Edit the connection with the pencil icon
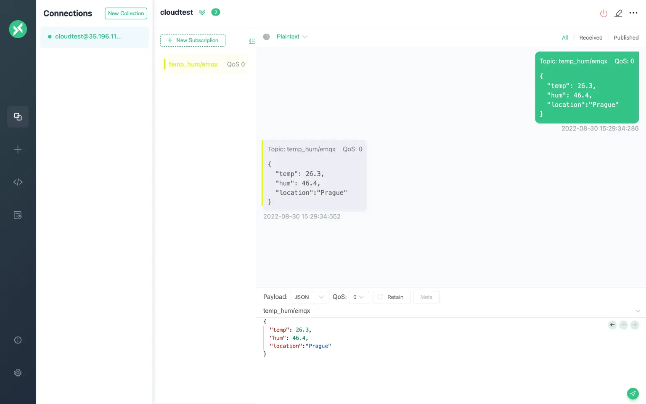 tap(618, 13)
